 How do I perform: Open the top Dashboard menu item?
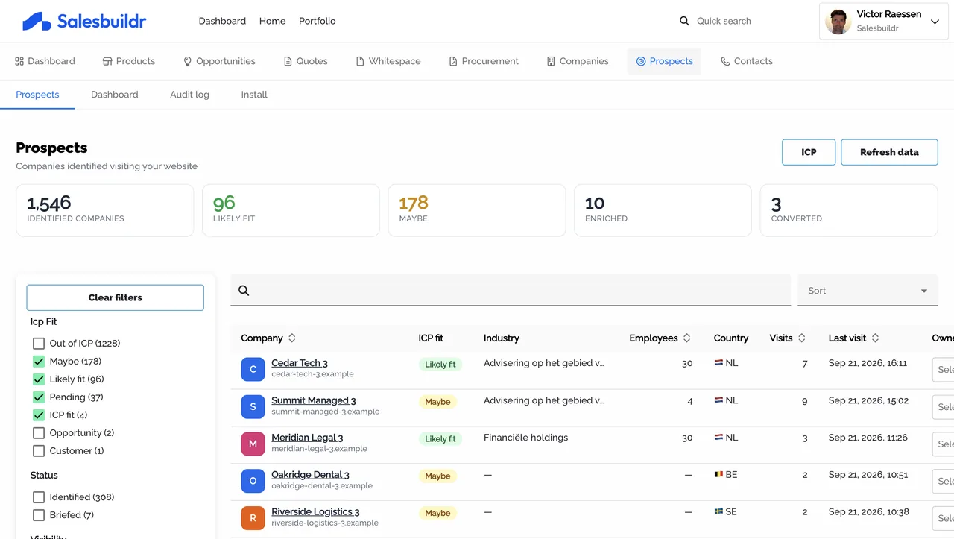[x=222, y=21]
